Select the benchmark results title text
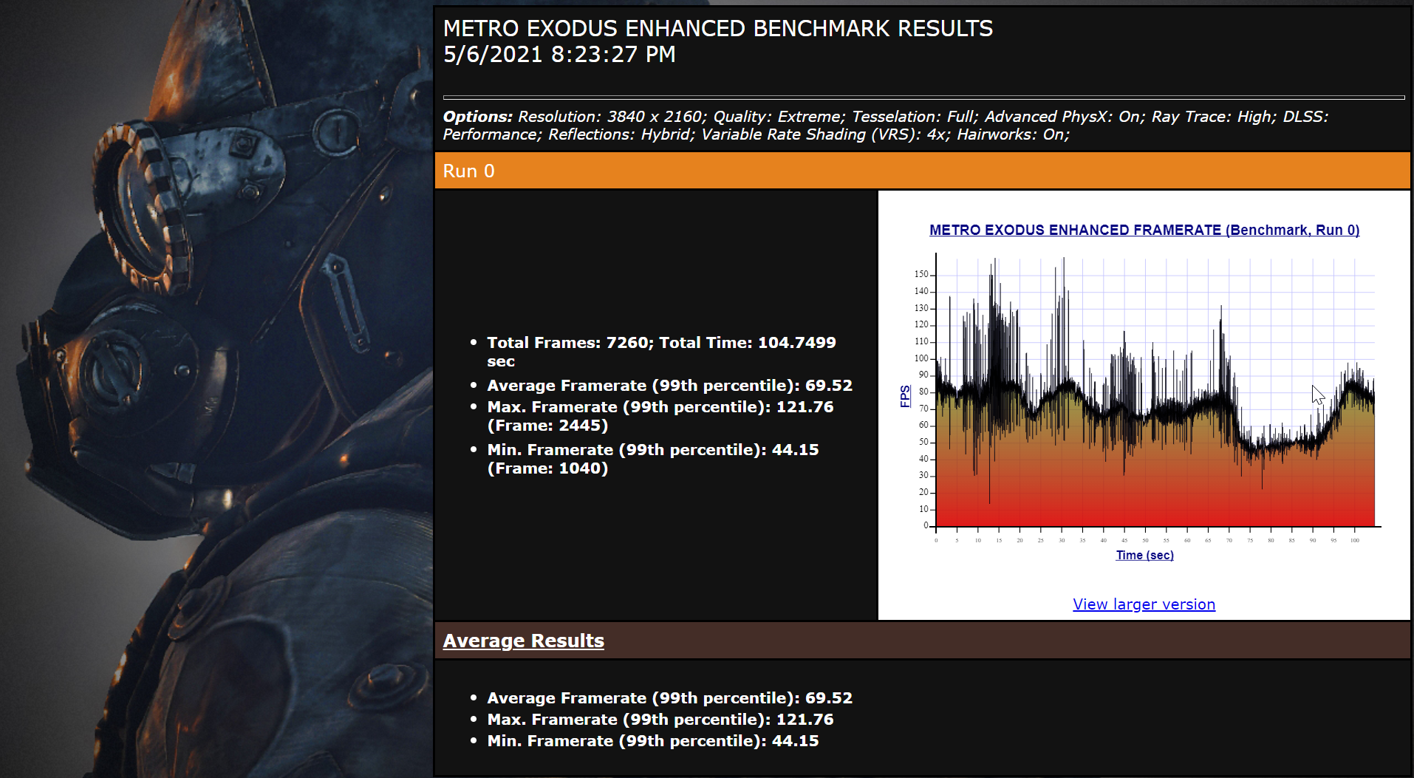The image size is (1414, 778). (718, 29)
